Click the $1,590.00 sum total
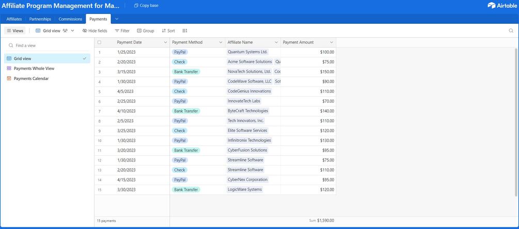519x229 pixels. coord(326,220)
